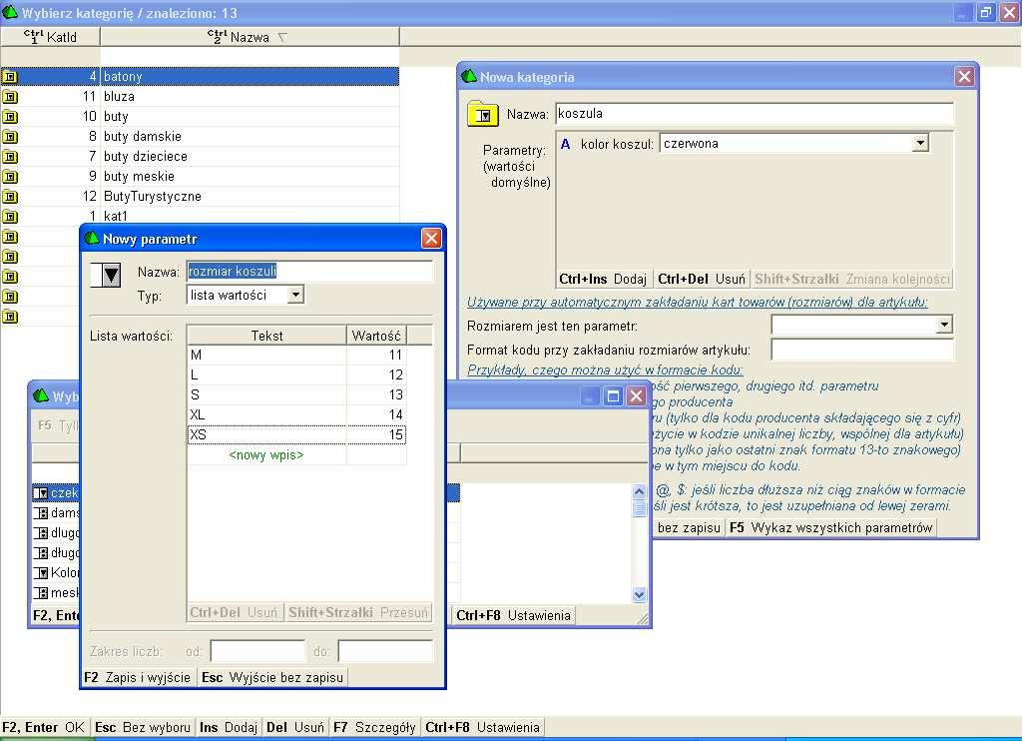Click the parameter type icon in Nowy parametr
This screenshot has width=1022, height=741.
(x=106, y=276)
